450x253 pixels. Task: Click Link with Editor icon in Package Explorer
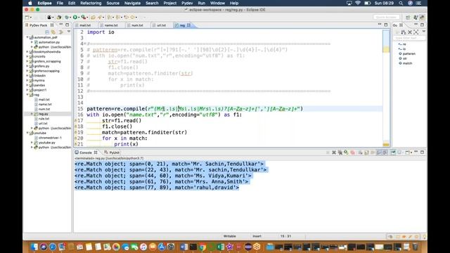[53, 32]
